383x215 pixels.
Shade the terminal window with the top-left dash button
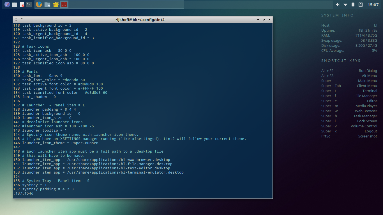coord(22,19)
